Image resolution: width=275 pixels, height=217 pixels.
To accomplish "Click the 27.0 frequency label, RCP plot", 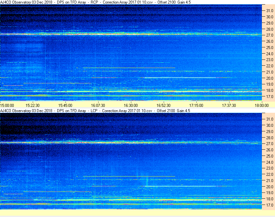I will (x=270, y=35).
